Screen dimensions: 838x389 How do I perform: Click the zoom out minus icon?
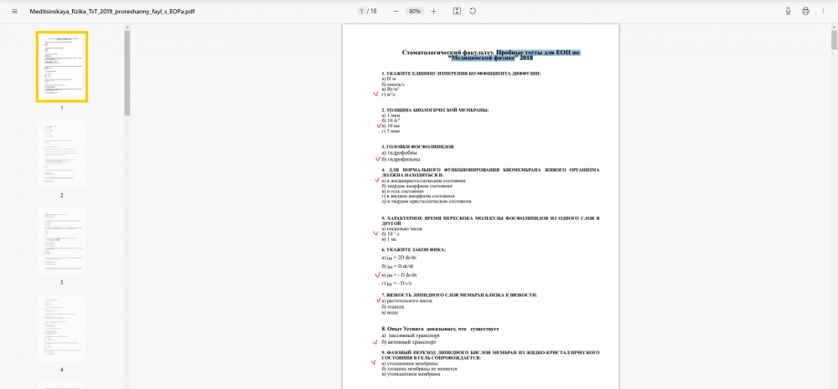click(396, 11)
